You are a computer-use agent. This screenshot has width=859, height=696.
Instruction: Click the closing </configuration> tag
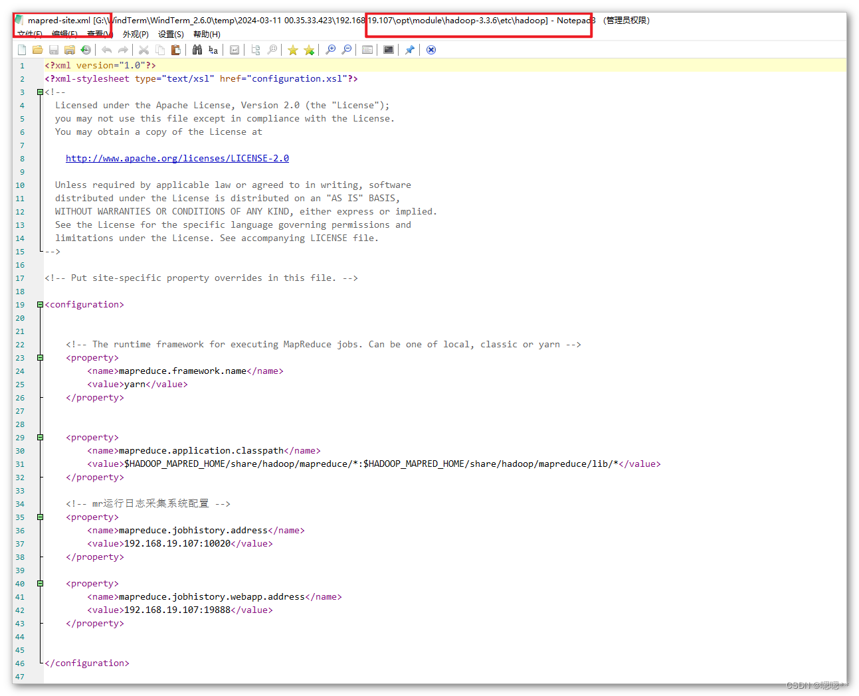click(x=87, y=663)
